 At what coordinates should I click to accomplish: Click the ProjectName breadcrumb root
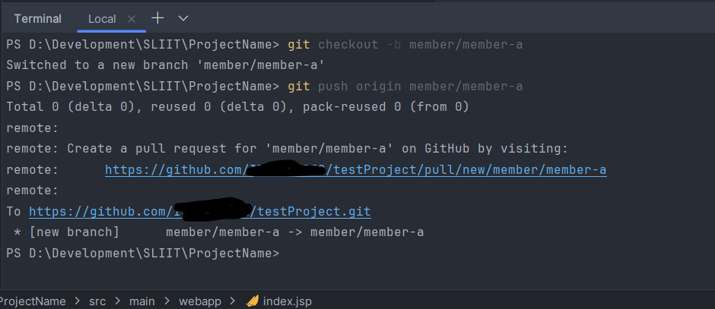[x=34, y=301]
